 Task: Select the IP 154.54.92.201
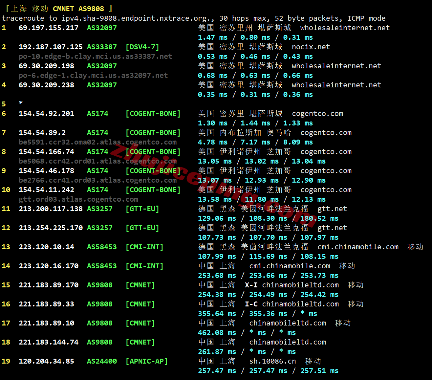(46, 114)
